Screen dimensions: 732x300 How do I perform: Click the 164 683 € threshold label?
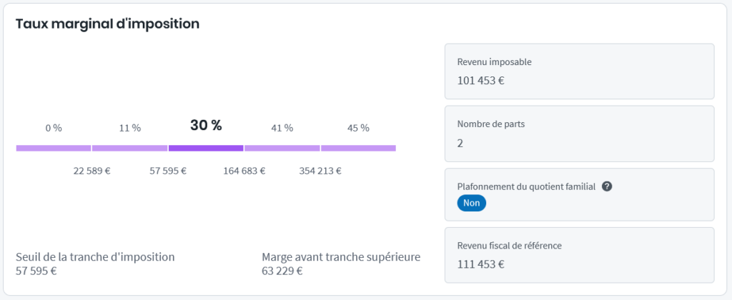pyautogui.click(x=244, y=171)
